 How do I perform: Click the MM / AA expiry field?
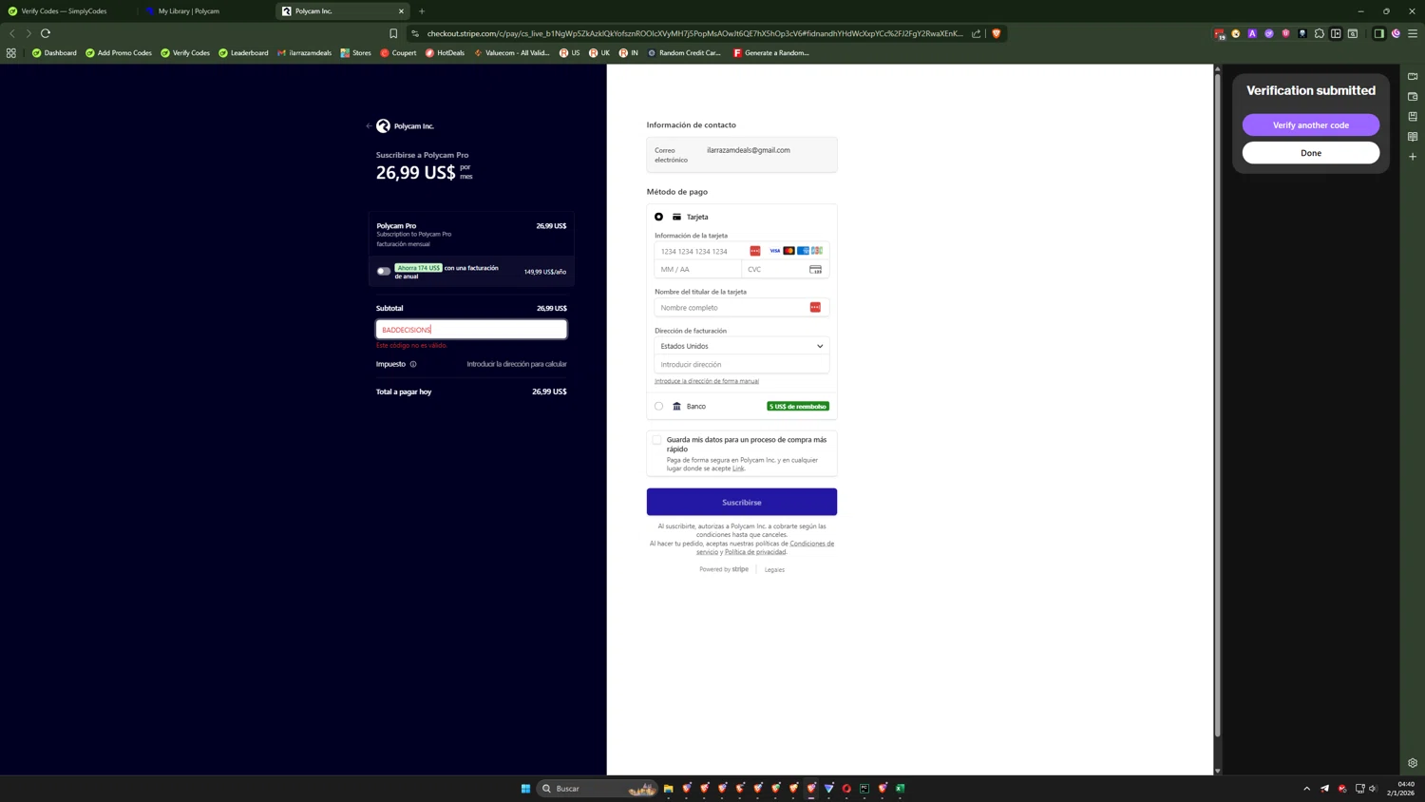(x=698, y=269)
